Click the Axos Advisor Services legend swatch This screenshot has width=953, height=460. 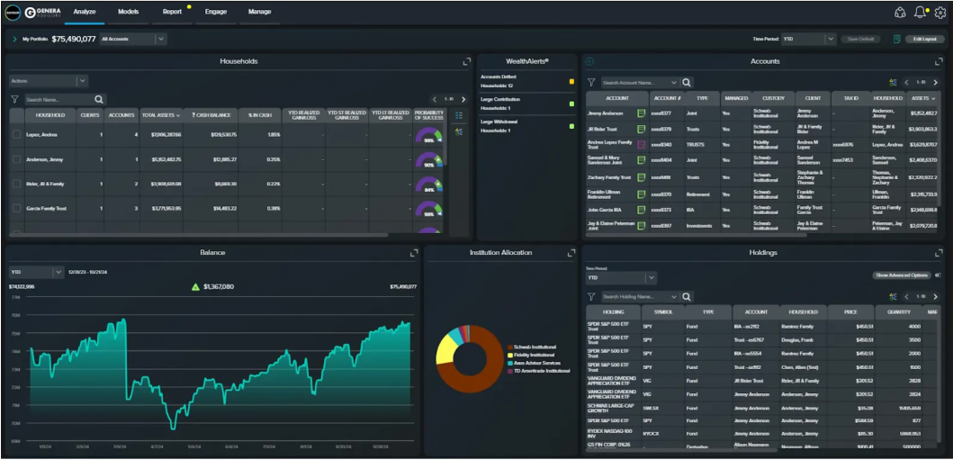coord(509,363)
